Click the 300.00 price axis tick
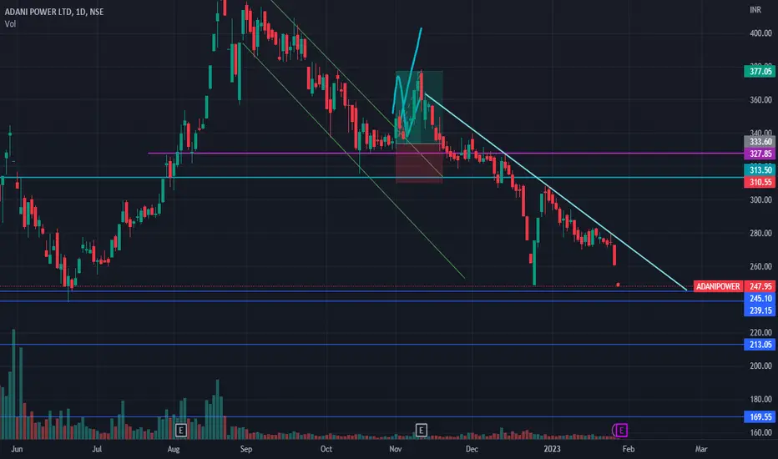 pyautogui.click(x=760, y=199)
